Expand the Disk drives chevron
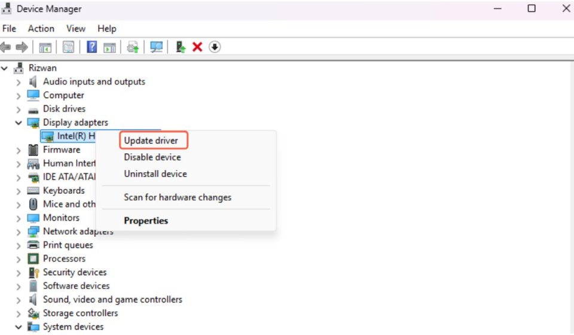The height and width of the screenshot is (335, 574). click(19, 109)
